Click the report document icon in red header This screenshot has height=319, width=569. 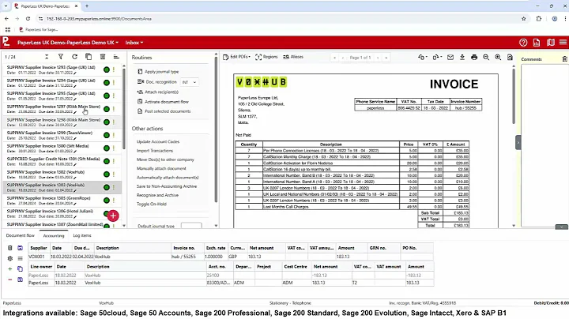(x=537, y=43)
